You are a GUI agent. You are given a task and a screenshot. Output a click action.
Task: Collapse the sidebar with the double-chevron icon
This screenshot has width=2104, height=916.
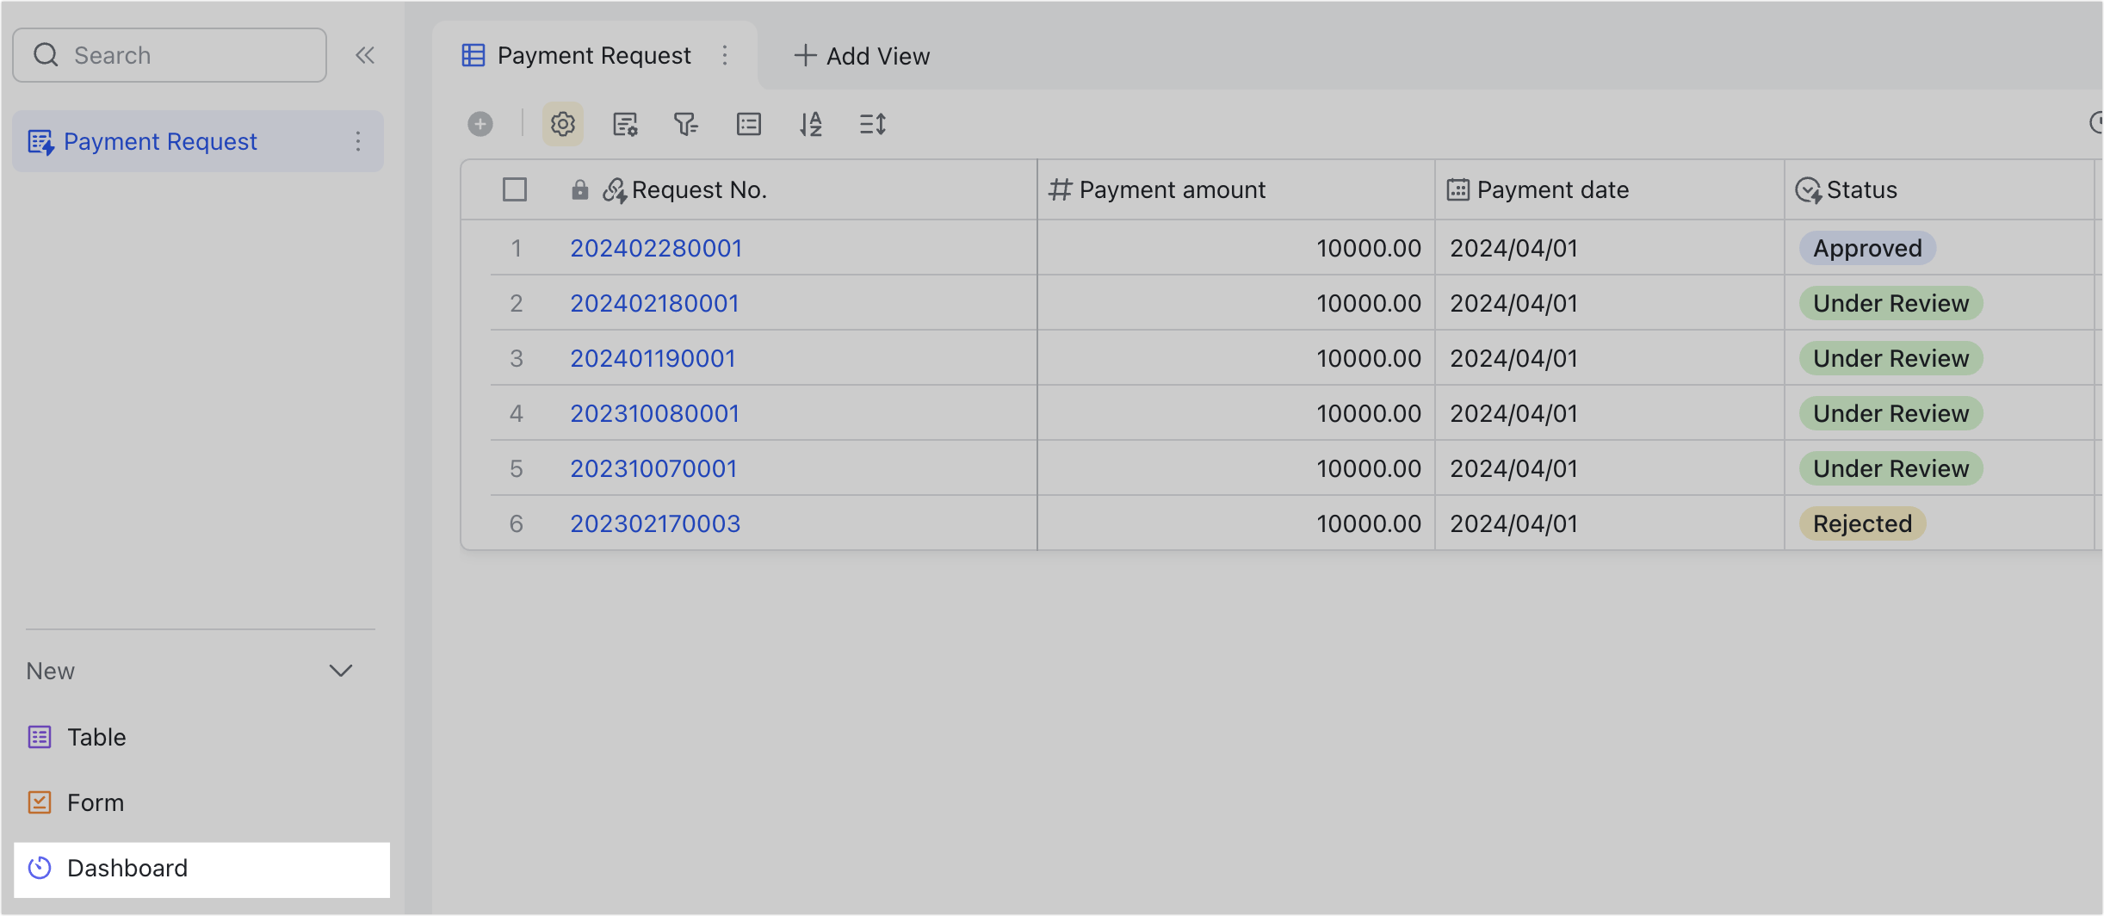[365, 55]
